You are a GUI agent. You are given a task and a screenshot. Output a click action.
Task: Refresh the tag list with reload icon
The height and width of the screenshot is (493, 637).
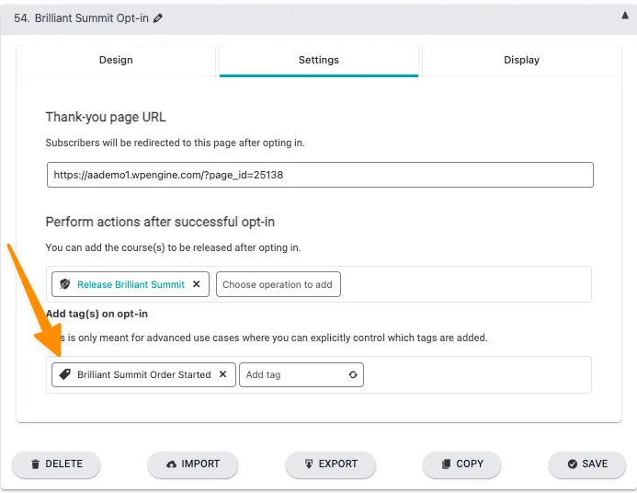pyautogui.click(x=353, y=375)
